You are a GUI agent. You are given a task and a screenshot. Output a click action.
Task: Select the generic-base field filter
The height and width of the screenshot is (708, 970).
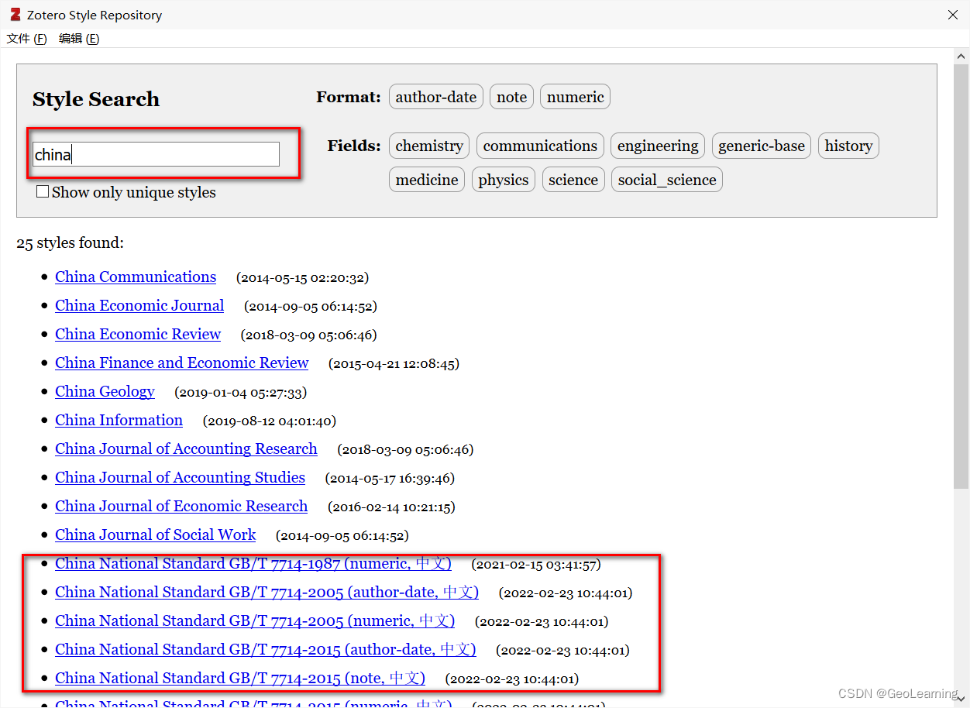coord(762,146)
